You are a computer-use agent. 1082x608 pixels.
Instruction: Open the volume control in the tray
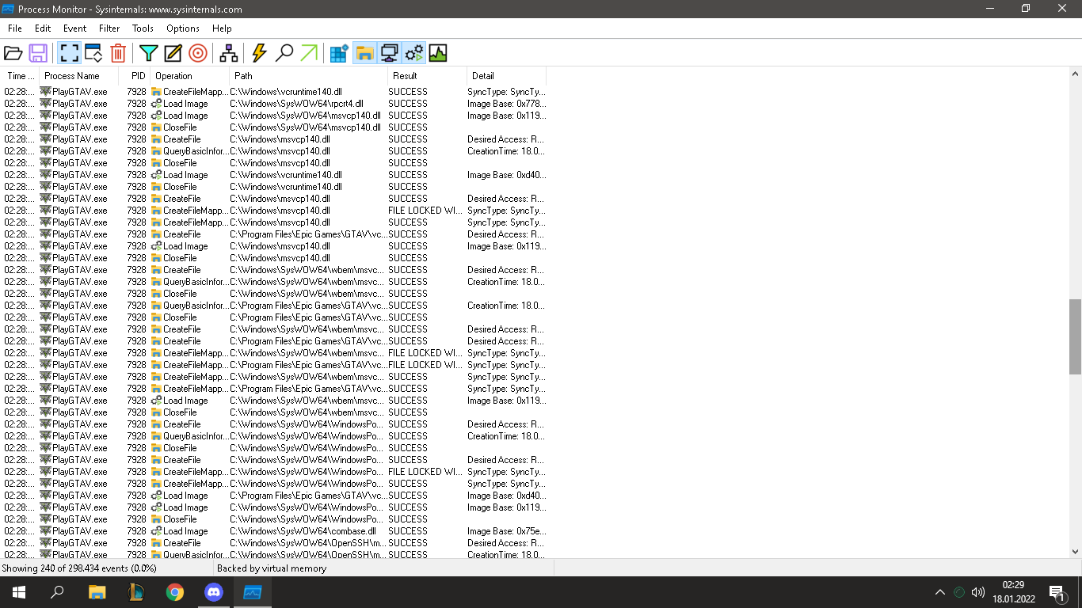(x=978, y=592)
